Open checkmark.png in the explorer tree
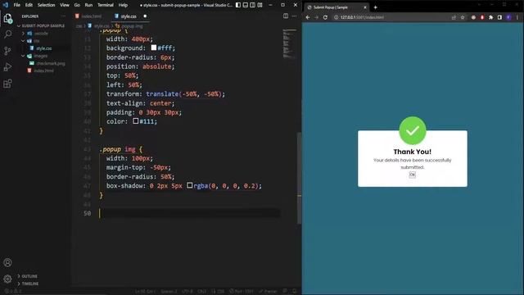The height and width of the screenshot is (295, 524). point(50,63)
